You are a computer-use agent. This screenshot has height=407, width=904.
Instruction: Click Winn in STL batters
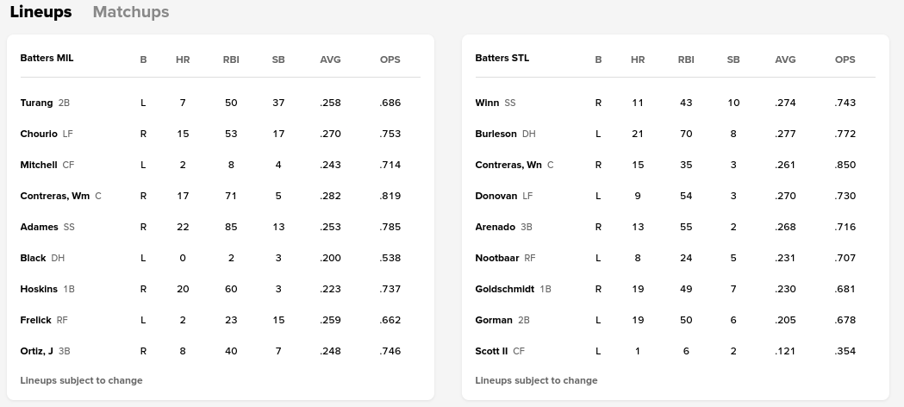[487, 103]
